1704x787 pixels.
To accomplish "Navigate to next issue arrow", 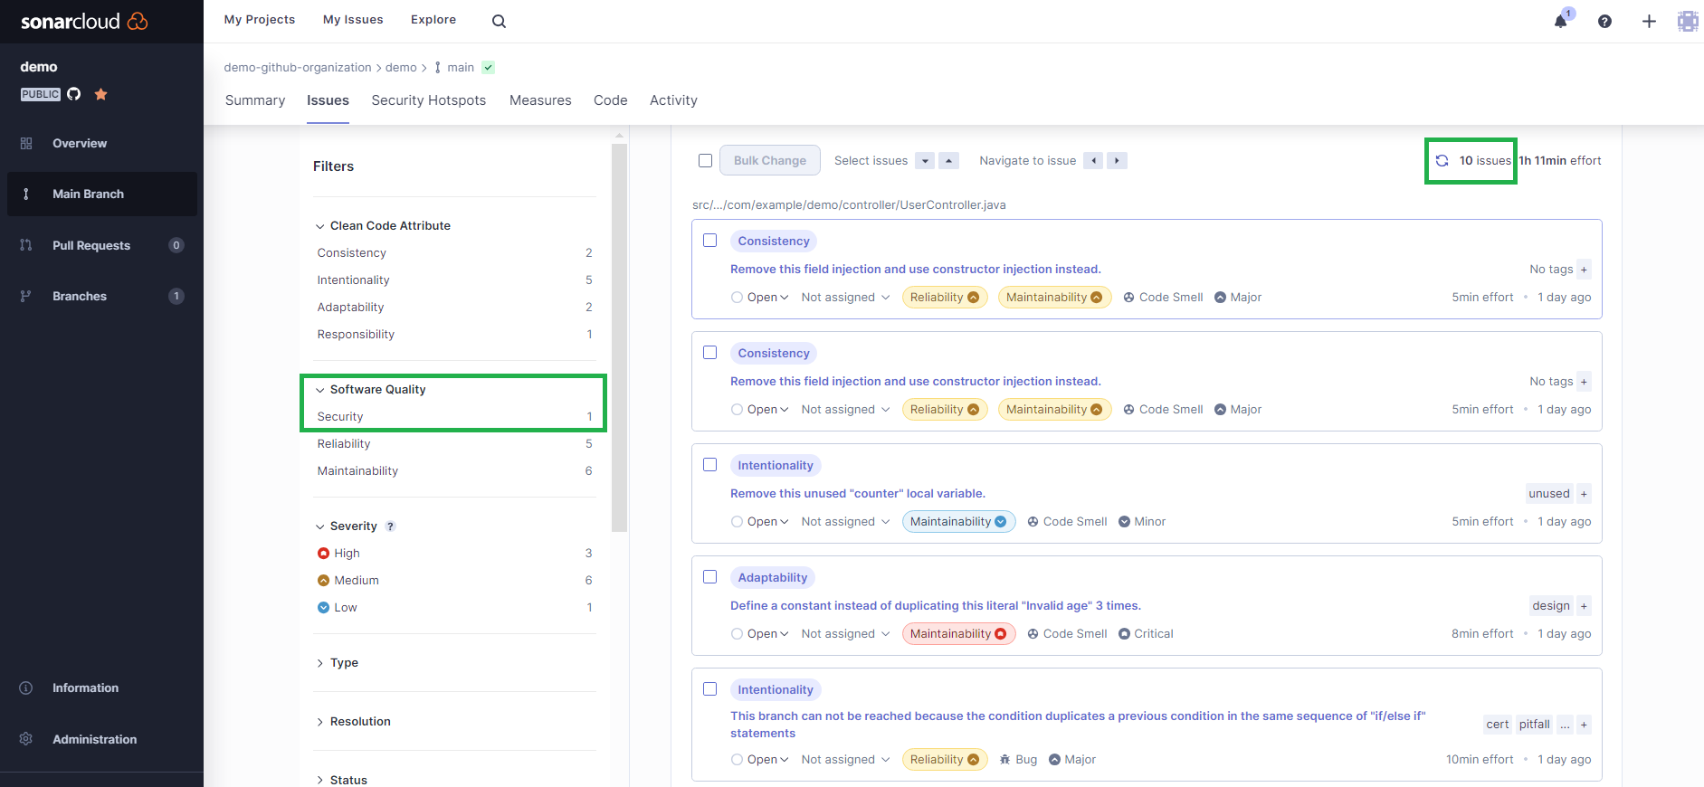I will pyautogui.click(x=1117, y=161).
